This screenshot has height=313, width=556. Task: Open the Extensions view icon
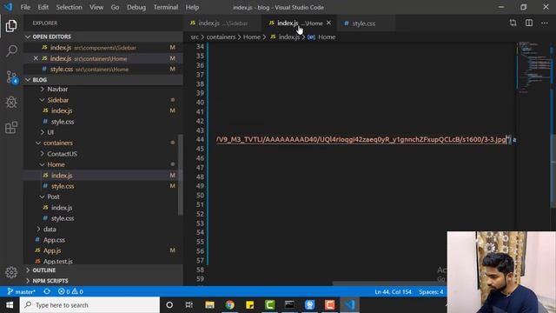(11, 128)
